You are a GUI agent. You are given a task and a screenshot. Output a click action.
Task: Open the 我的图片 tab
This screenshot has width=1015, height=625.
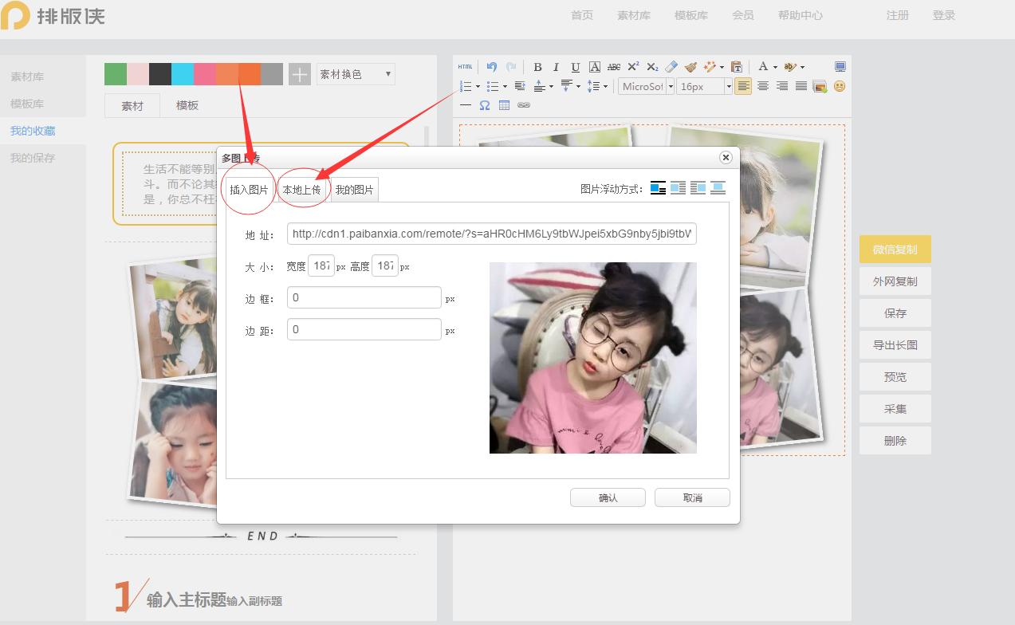[x=354, y=190]
